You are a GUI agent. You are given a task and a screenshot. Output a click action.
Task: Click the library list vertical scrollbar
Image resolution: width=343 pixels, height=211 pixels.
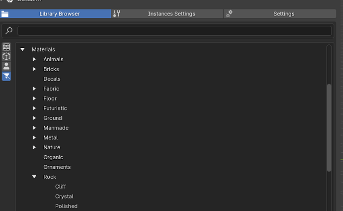click(x=329, y=127)
